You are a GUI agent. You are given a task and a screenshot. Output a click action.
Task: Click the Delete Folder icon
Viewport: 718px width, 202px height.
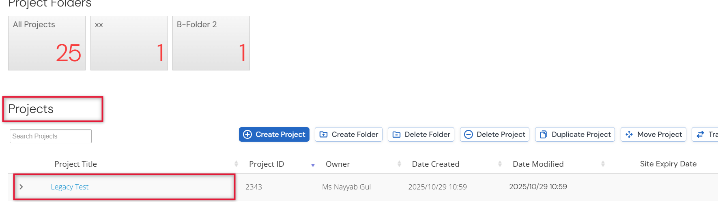[x=396, y=134]
